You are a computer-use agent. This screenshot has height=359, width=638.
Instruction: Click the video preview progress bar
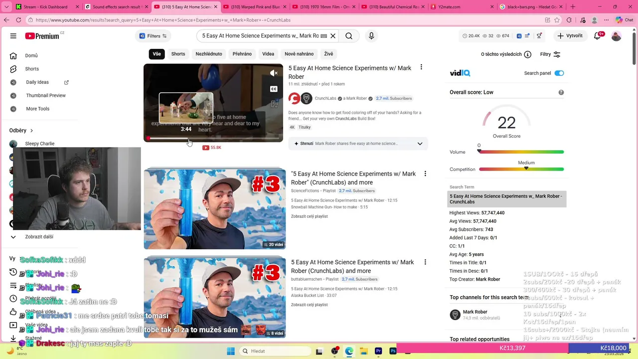click(213, 138)
